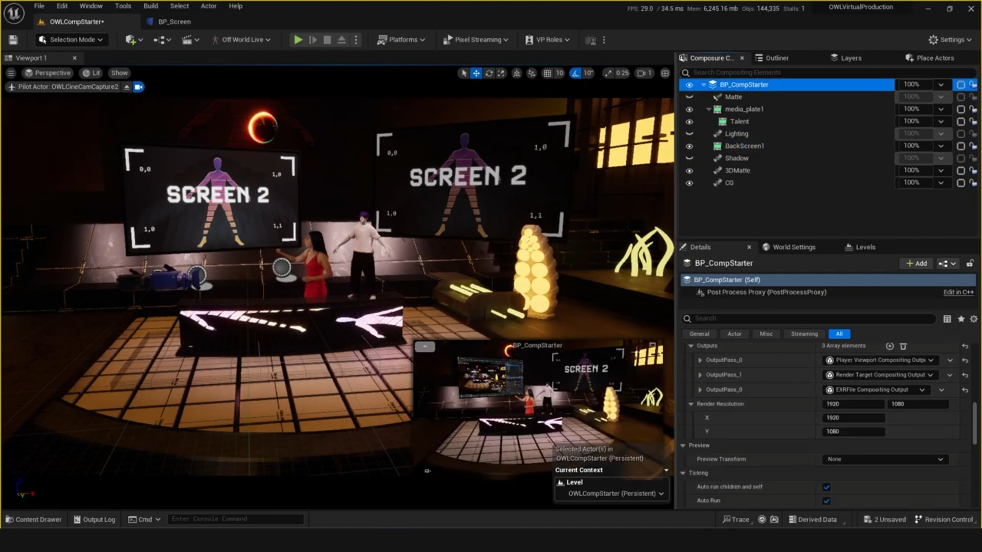Disable the Auto Run checkbox

point(827,501)
